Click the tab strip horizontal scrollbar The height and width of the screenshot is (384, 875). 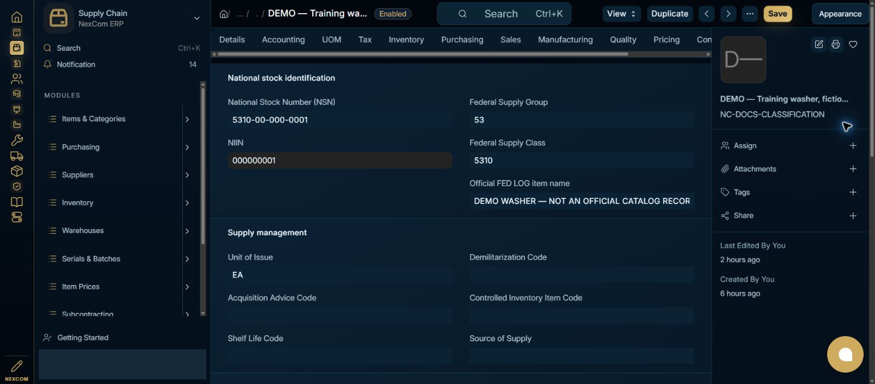[423, 54]
